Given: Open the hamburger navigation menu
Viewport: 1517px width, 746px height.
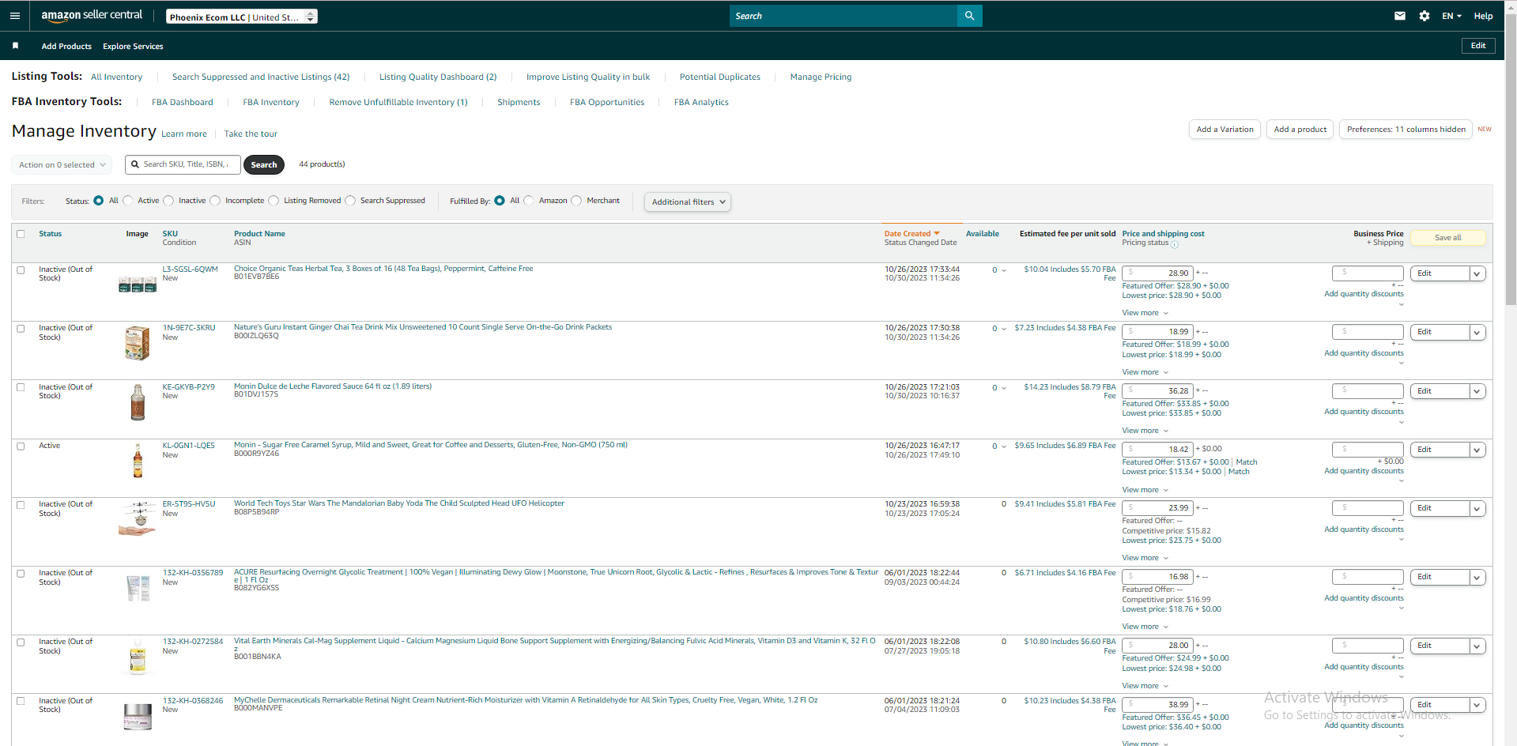Looking at the screenshot, I should (x=14, y=16).
